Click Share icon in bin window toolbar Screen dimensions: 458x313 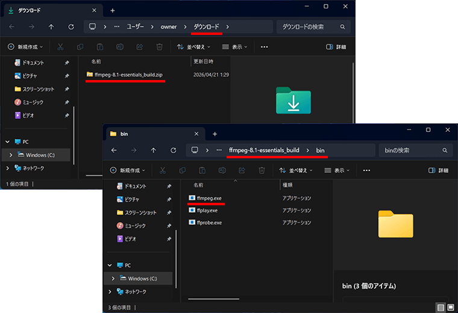(x=242, y=170)
